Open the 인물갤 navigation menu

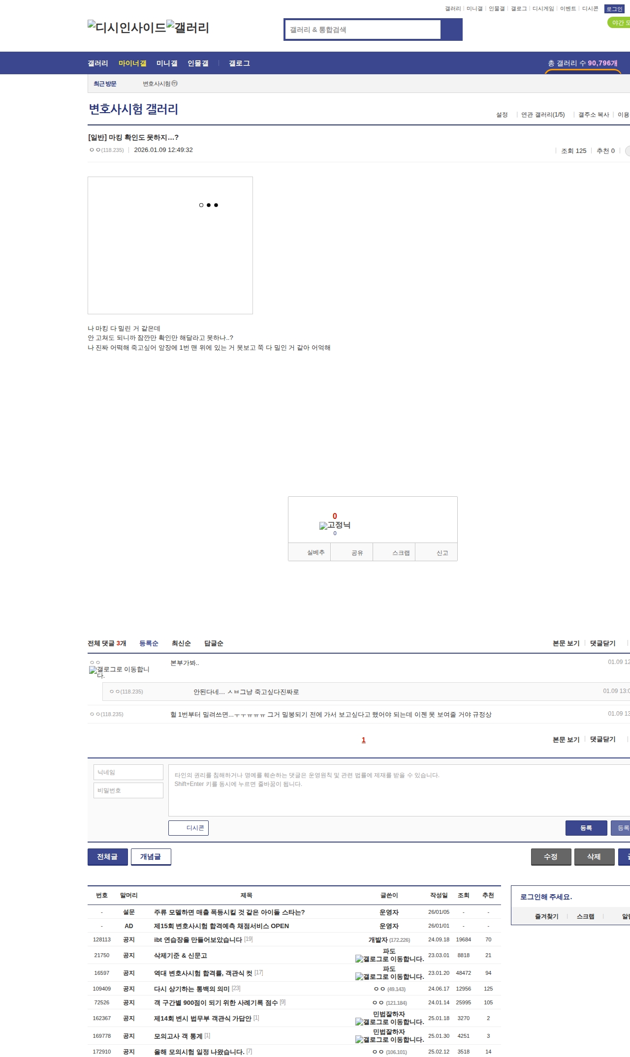coord(198,63)
